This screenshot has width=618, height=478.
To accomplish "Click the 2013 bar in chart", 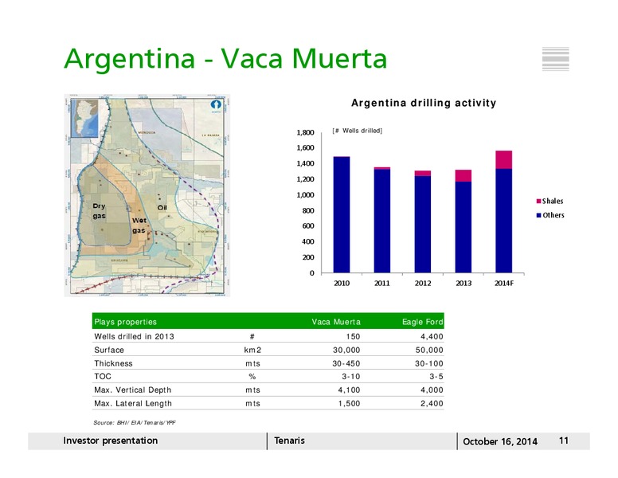I will pyautogui.click(x=463, y=221).
